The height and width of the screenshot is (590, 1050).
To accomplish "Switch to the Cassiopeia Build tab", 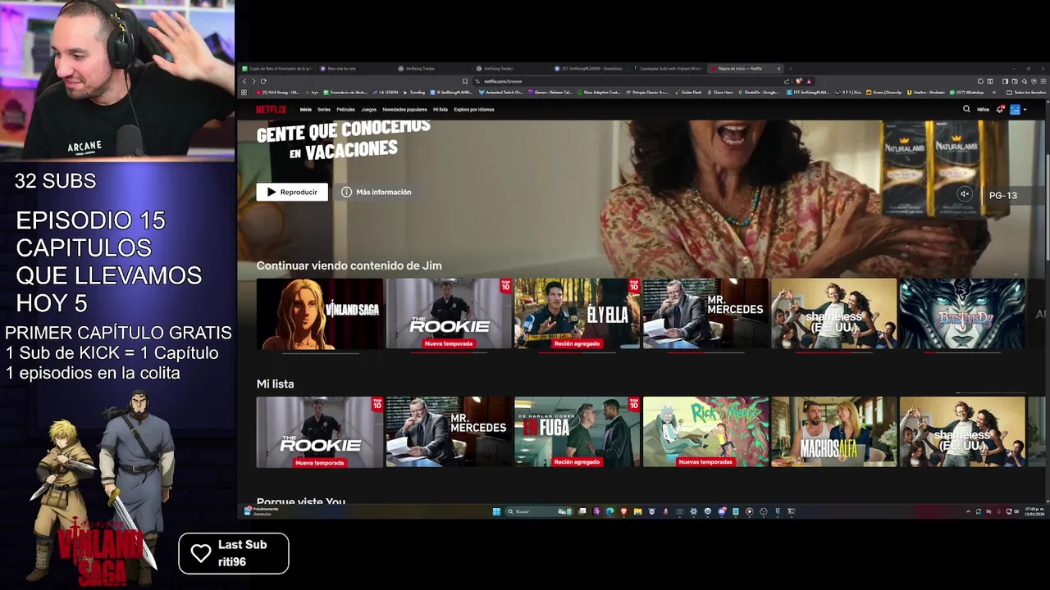I will (x=669, y=69).
